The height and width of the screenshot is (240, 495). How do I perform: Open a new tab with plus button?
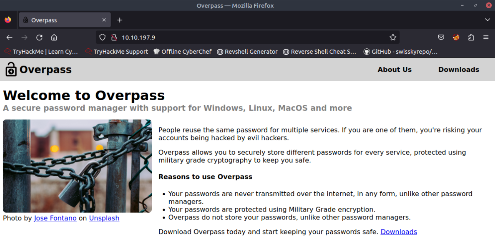point(120,20)
